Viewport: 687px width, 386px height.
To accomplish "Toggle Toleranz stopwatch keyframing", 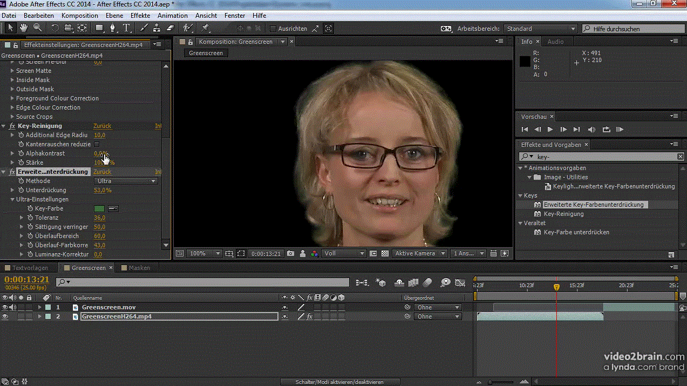I will point(31,218).
